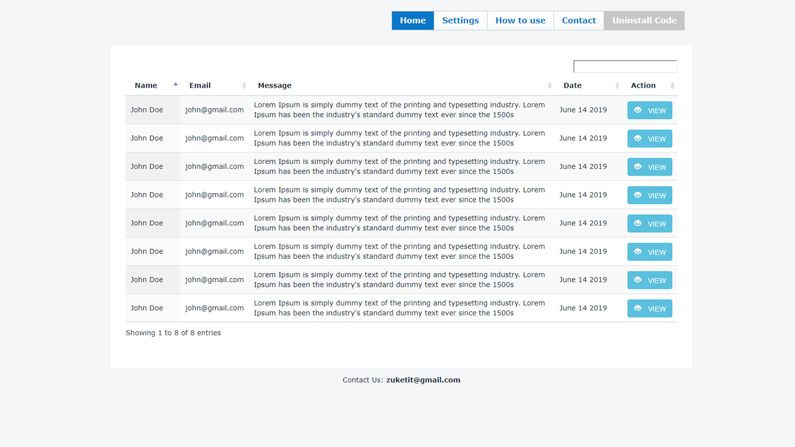Sort by Email using its sort arrows

pos(244,86)
